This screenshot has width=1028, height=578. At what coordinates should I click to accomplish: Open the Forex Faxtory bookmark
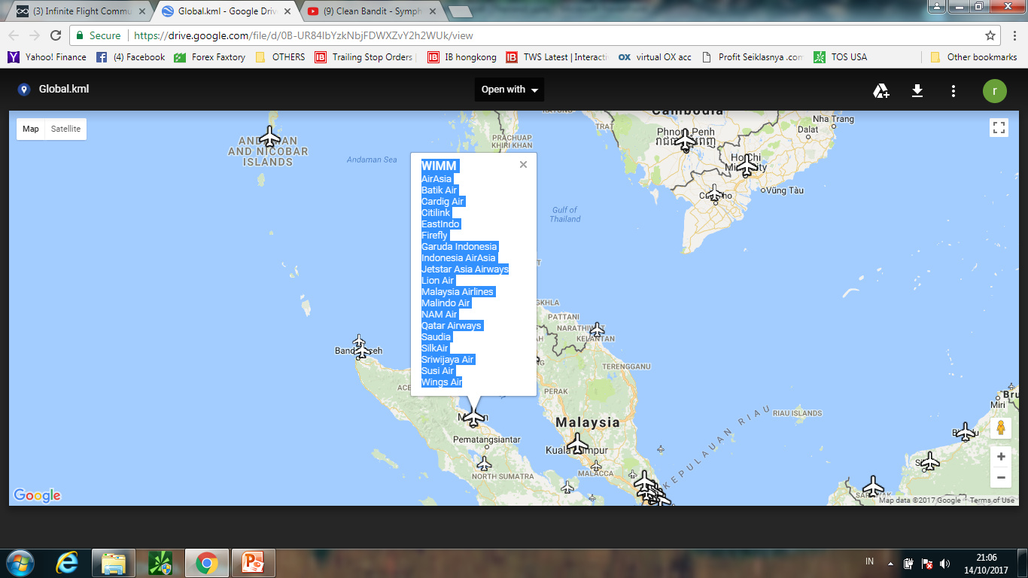pos(209,57)
